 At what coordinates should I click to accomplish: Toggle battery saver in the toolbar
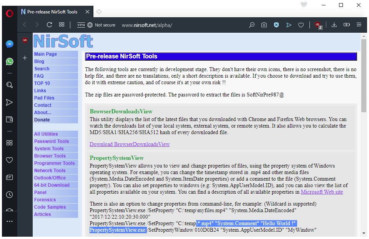point(346,25)
